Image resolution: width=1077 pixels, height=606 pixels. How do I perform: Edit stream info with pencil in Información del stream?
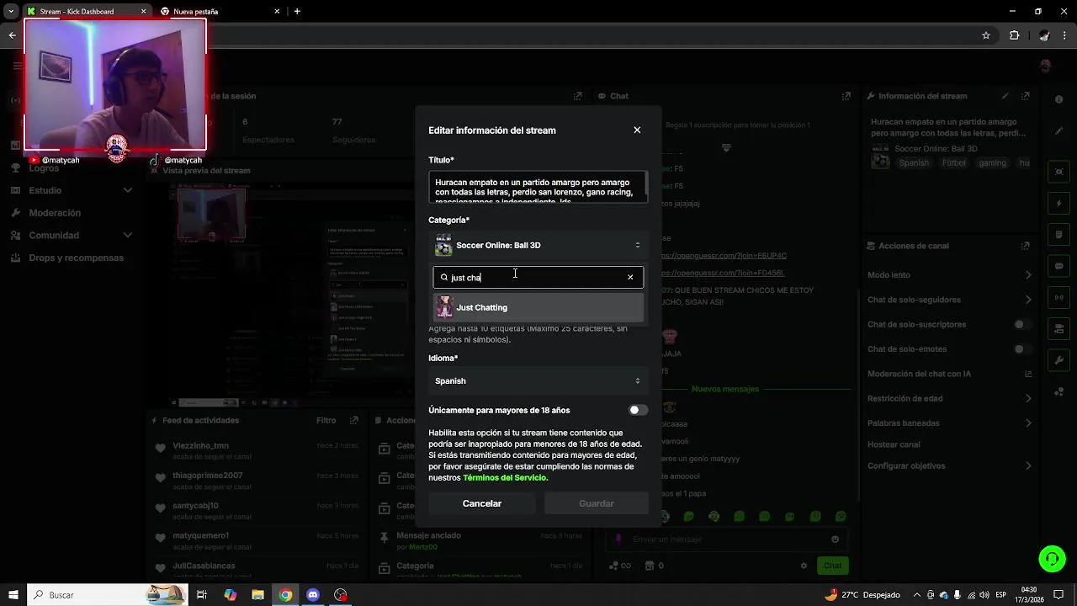1005,96
